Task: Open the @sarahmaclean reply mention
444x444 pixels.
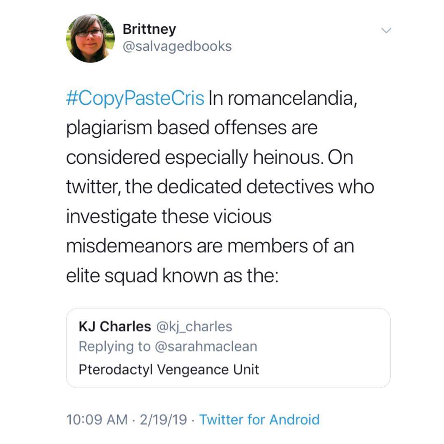Action: [206, 347]
